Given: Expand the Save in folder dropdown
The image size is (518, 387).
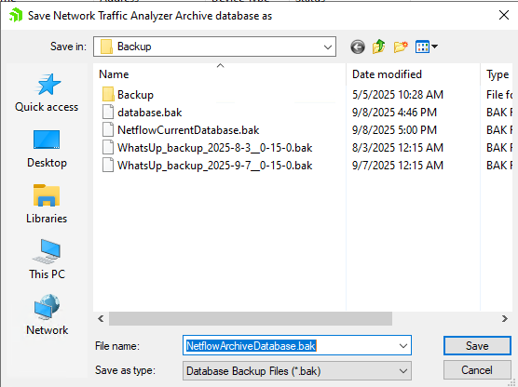Looking at the screenshot, I should point(328,47).
